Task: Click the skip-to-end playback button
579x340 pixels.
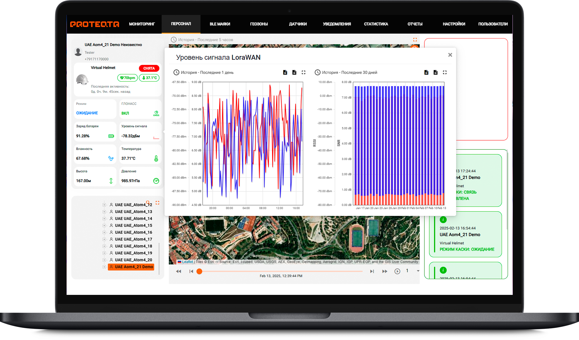Action: pyautogui.click(x=372, y=271)
